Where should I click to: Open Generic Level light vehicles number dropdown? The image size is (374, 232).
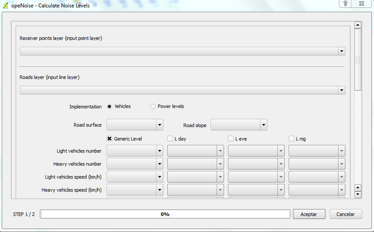click(x=135, y=151)
